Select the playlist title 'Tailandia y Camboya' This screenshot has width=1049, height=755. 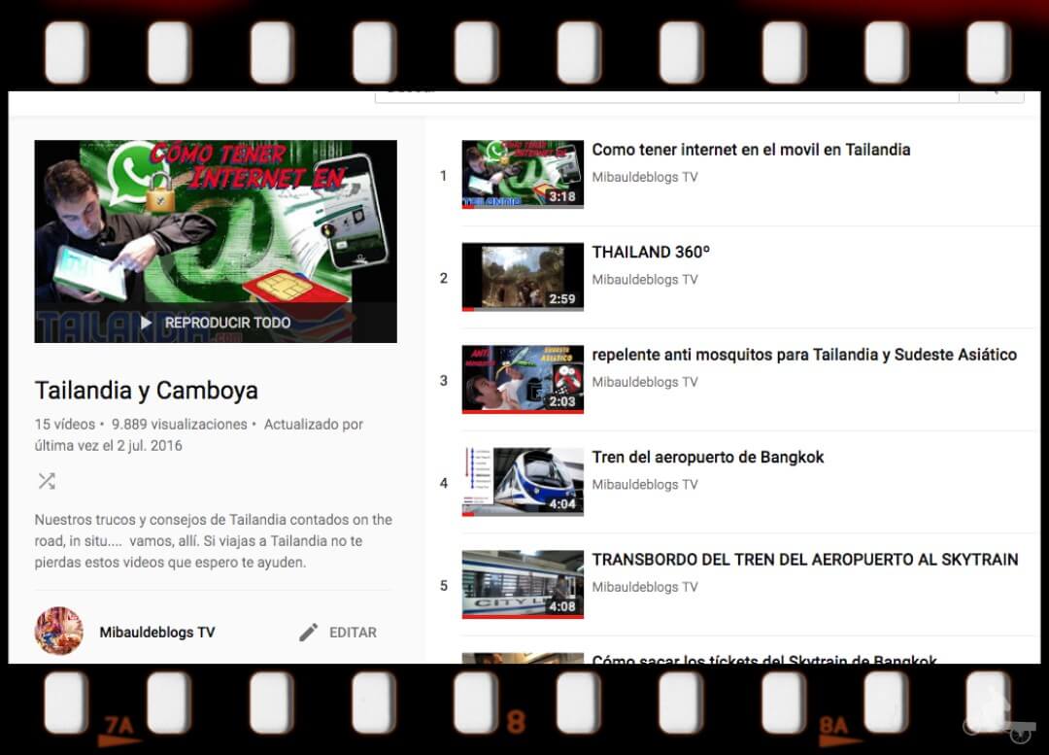pos(147,391)
